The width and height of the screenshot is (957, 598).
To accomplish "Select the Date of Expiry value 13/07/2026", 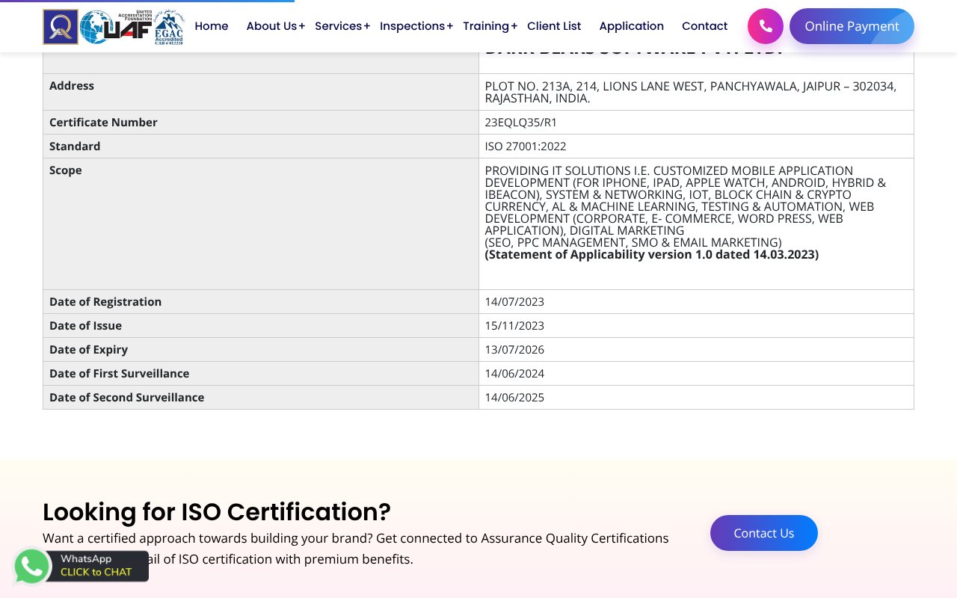I will tap(514, 349).
